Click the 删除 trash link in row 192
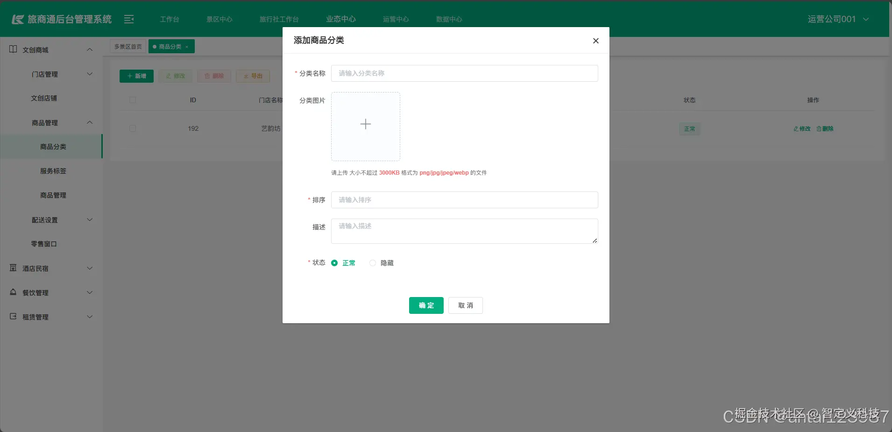892x432 pixels. coord(825,128)
